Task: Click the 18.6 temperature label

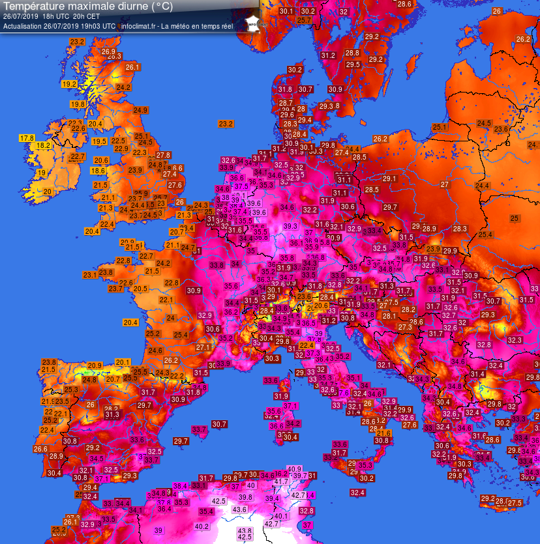Action: (98, 171)
